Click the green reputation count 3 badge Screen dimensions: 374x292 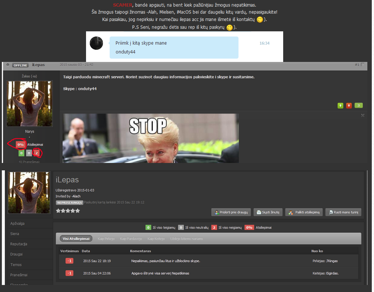358,105
